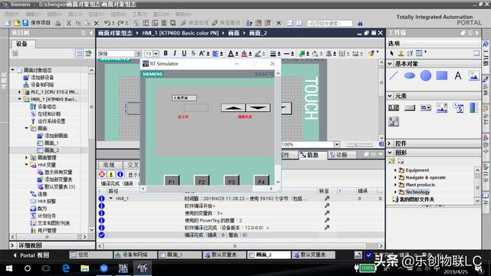Click the Cut scissors icon in toolbar

coord(68,23)
